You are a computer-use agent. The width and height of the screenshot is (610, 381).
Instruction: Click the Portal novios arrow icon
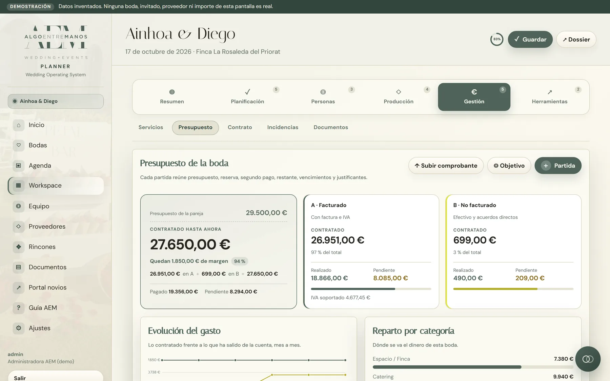click(19, 287)
